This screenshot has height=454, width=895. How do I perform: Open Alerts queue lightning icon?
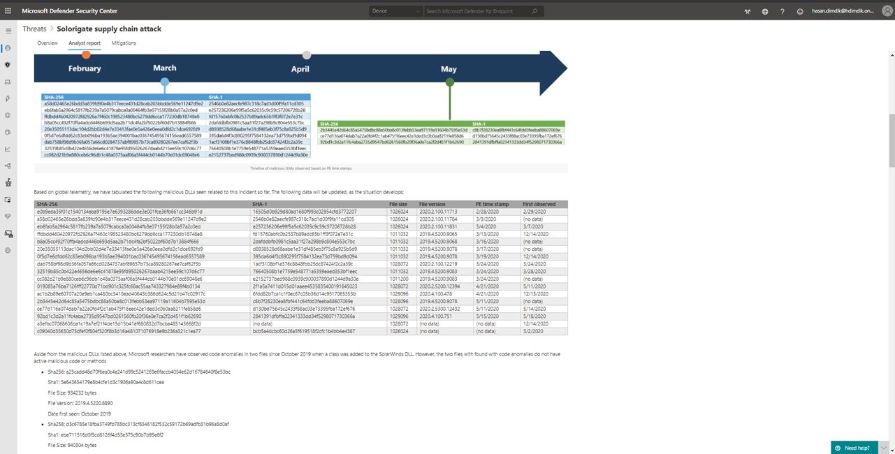8,98
